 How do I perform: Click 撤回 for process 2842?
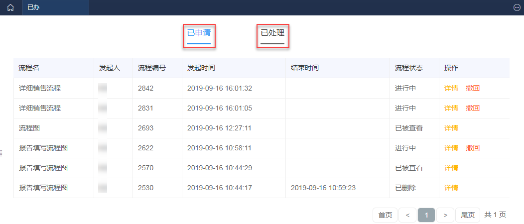[473, 88]
